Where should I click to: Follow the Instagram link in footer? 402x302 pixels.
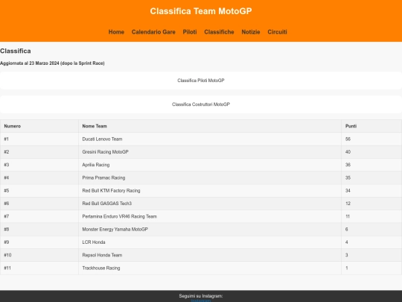pos(201,301)
